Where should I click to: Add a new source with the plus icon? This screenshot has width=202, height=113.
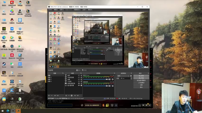pyautogui.click(x=66, y=96)
